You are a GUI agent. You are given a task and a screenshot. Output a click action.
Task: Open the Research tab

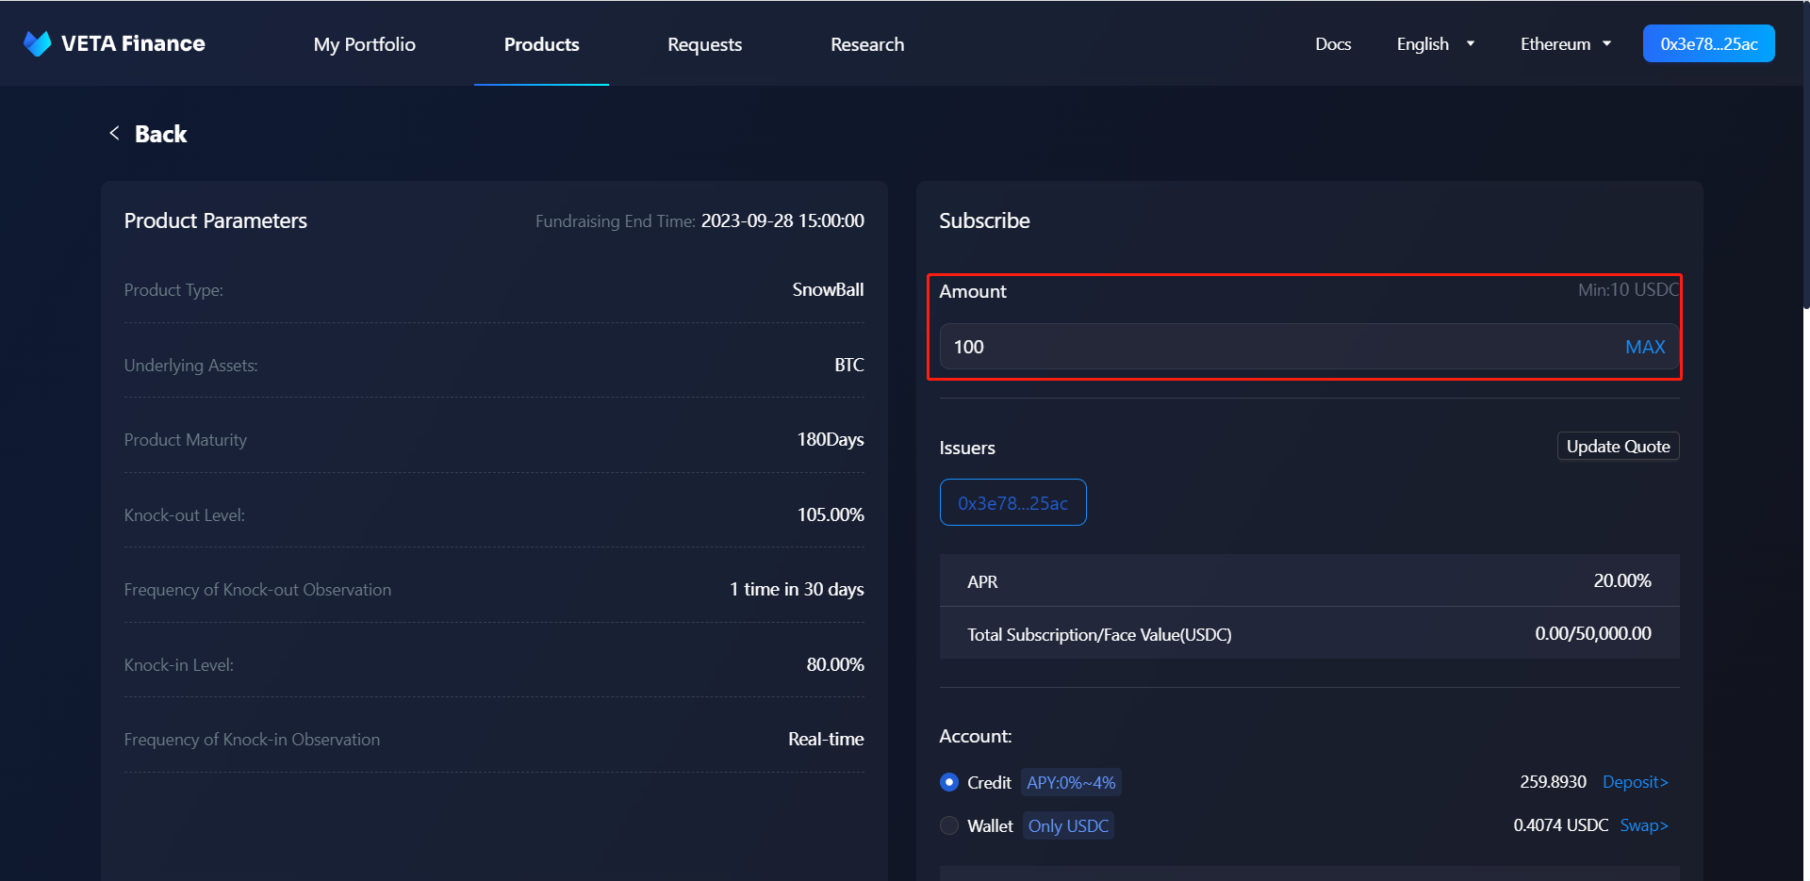pyautogui.click(x=866, y=44)
